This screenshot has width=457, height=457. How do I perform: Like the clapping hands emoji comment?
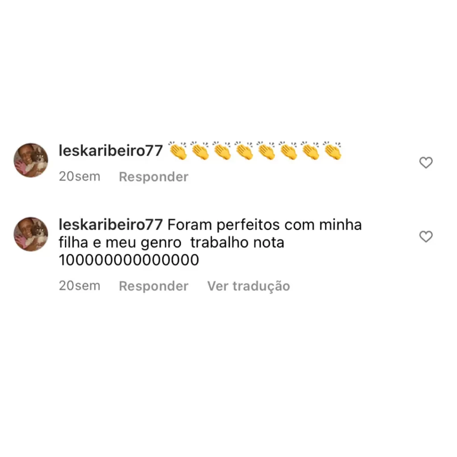pyautogui.click(x=426, y=162)
